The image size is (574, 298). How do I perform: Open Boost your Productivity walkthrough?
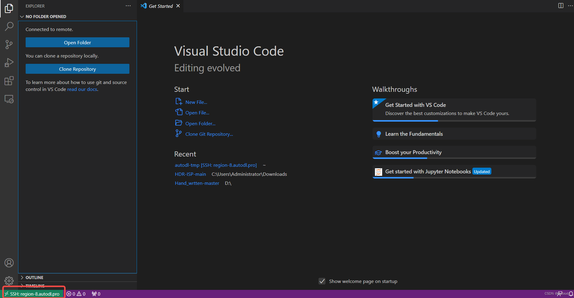click(x=454, y=152)
